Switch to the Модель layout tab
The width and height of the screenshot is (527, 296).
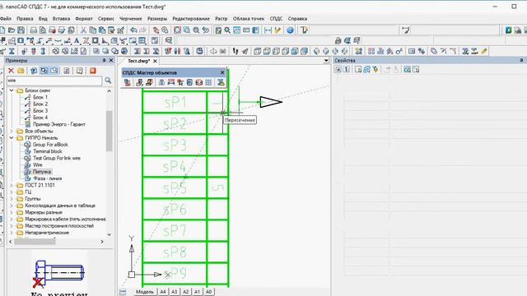point(145,292)
